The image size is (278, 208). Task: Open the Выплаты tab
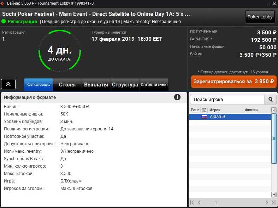tap(96, 85)
